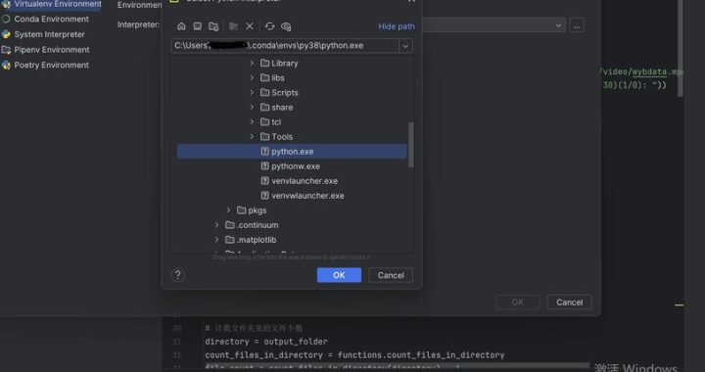Cancel the Add Python Interpreter dialog

click(569, 302)
